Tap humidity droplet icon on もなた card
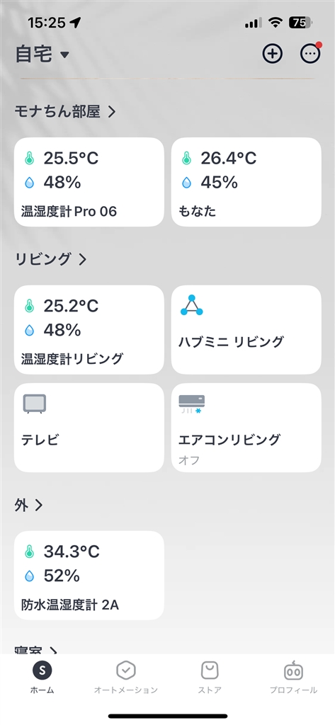Viewport: 335px width, 725px height. point(186,183)
